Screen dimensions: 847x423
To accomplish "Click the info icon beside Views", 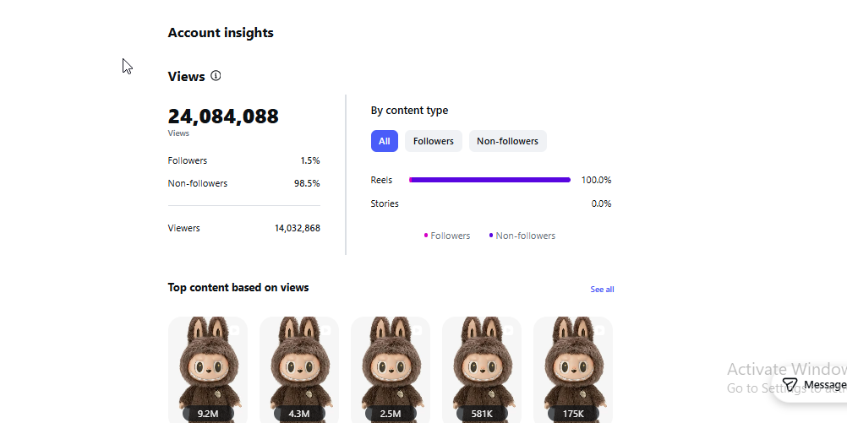I will tap(216, 75).
